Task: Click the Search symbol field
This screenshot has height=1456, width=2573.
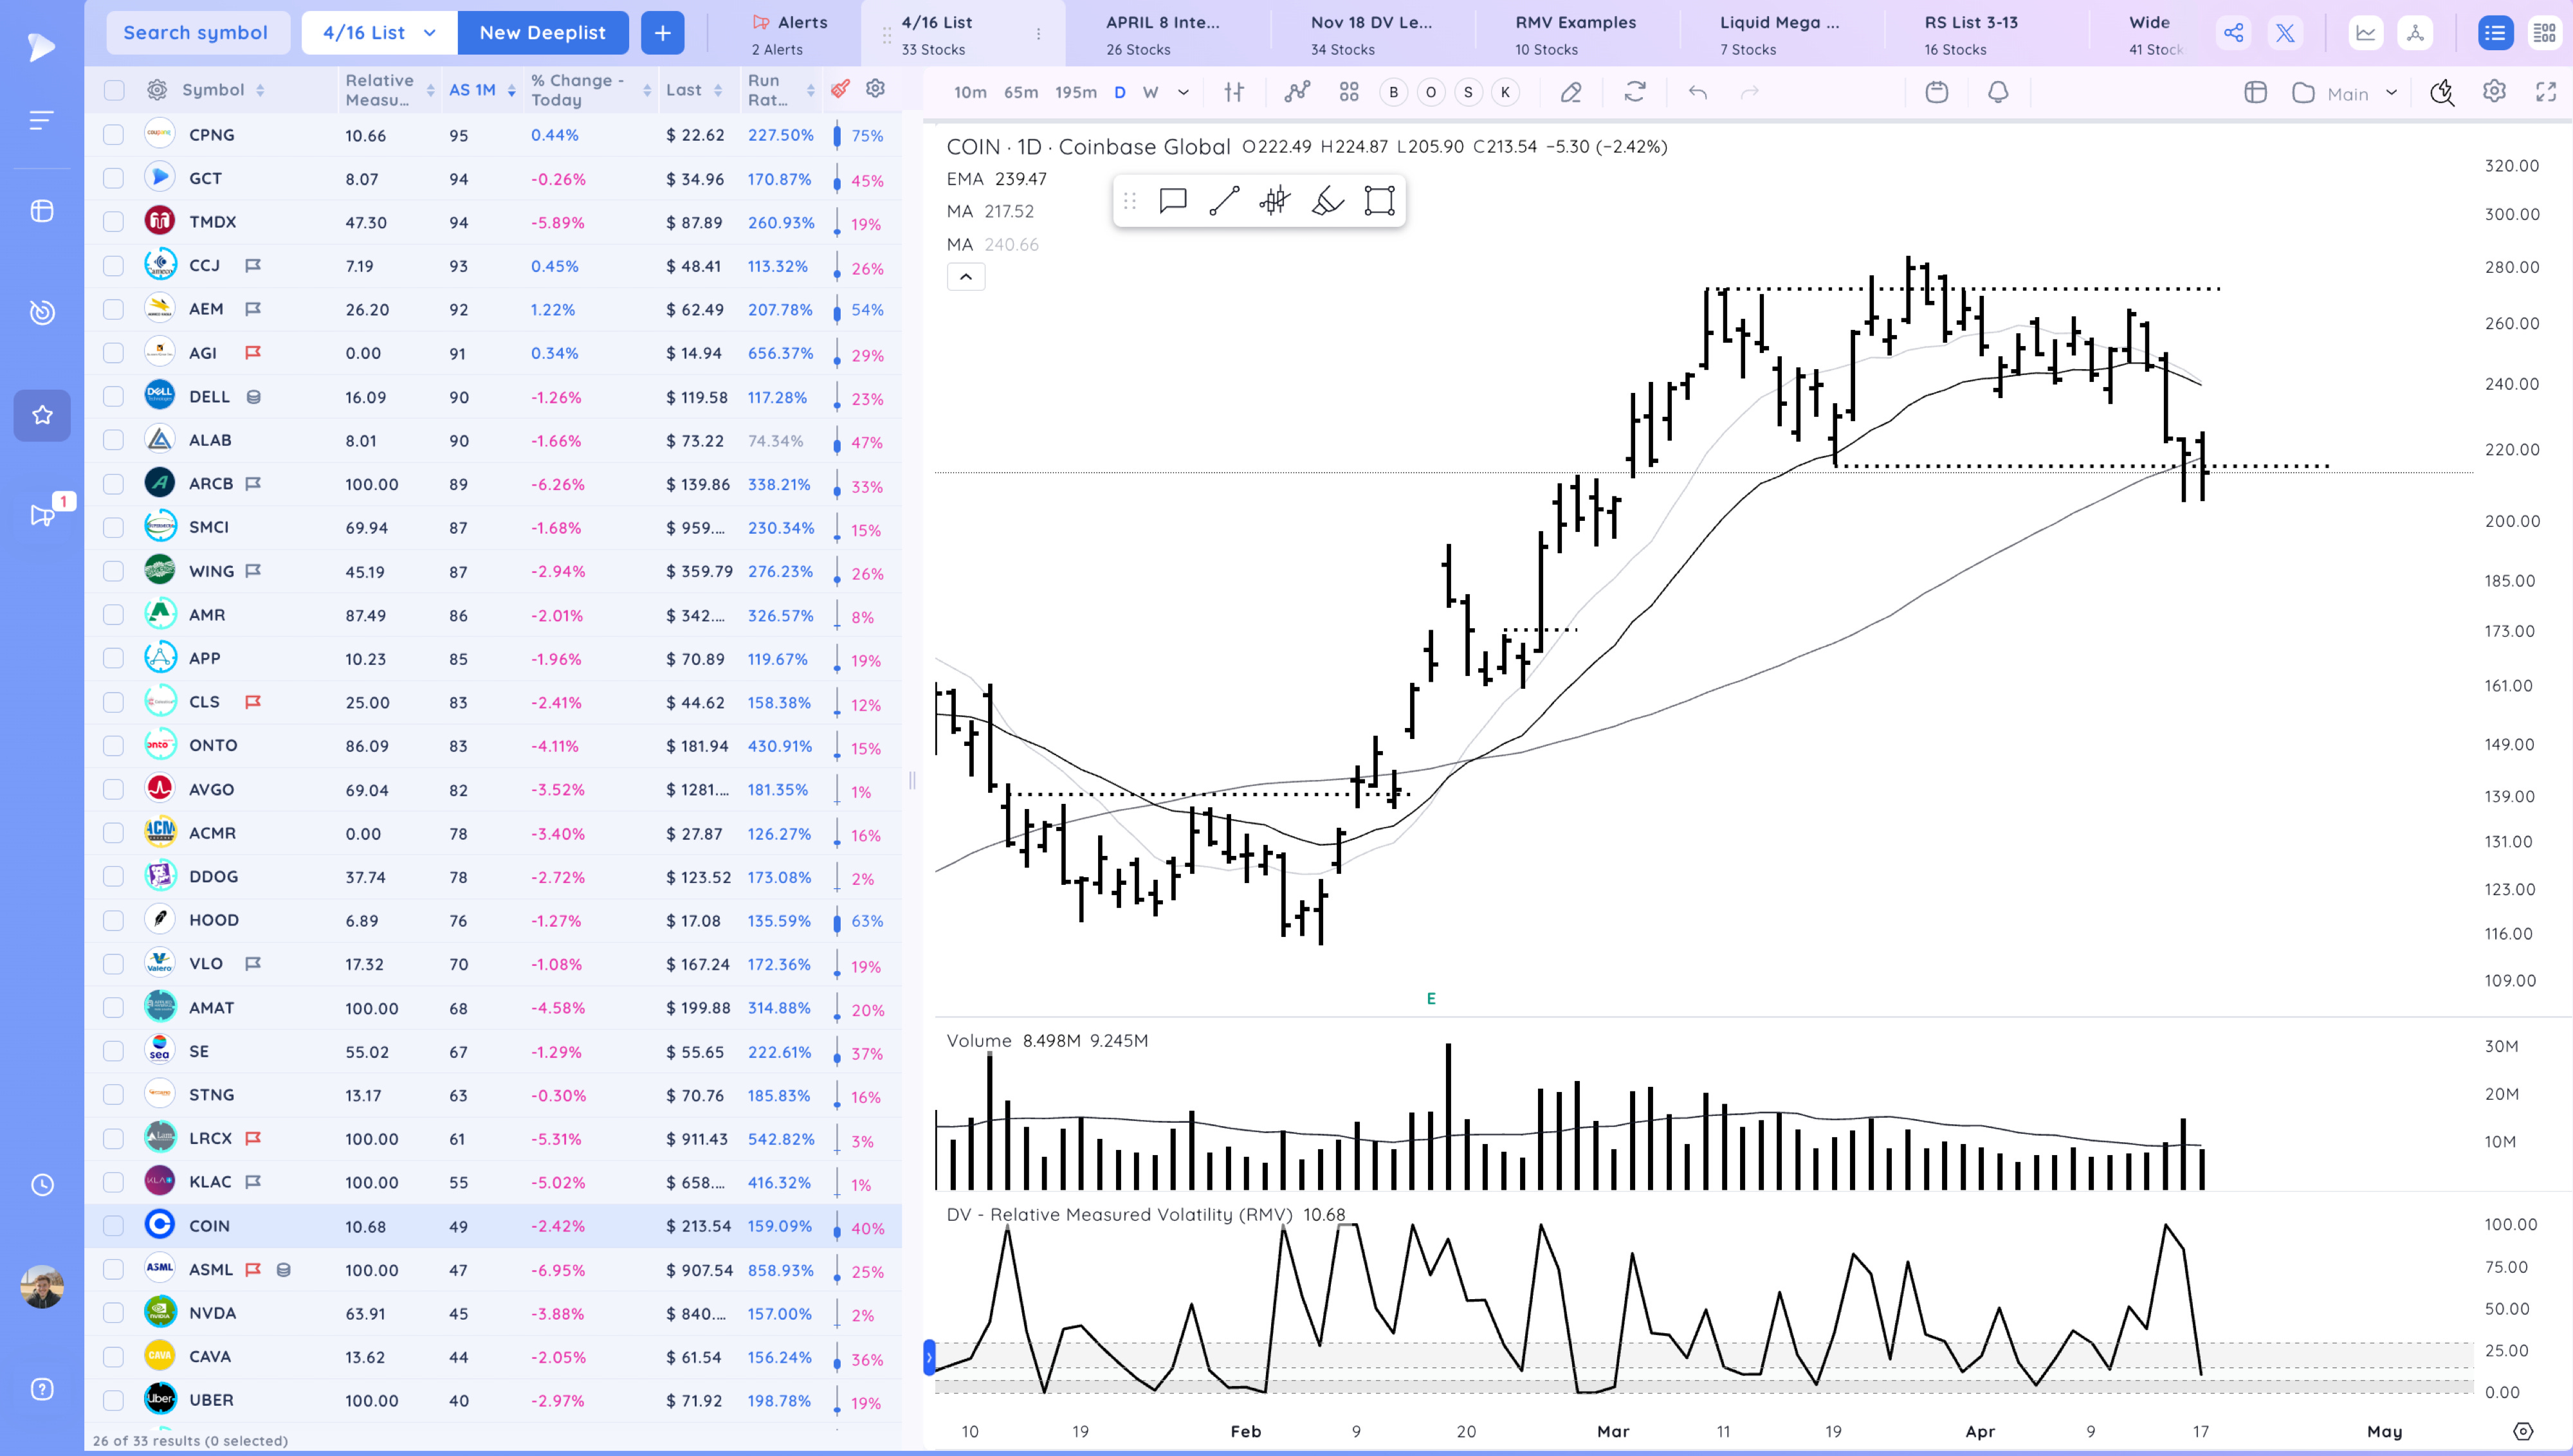Action: [x=197, y=33]
